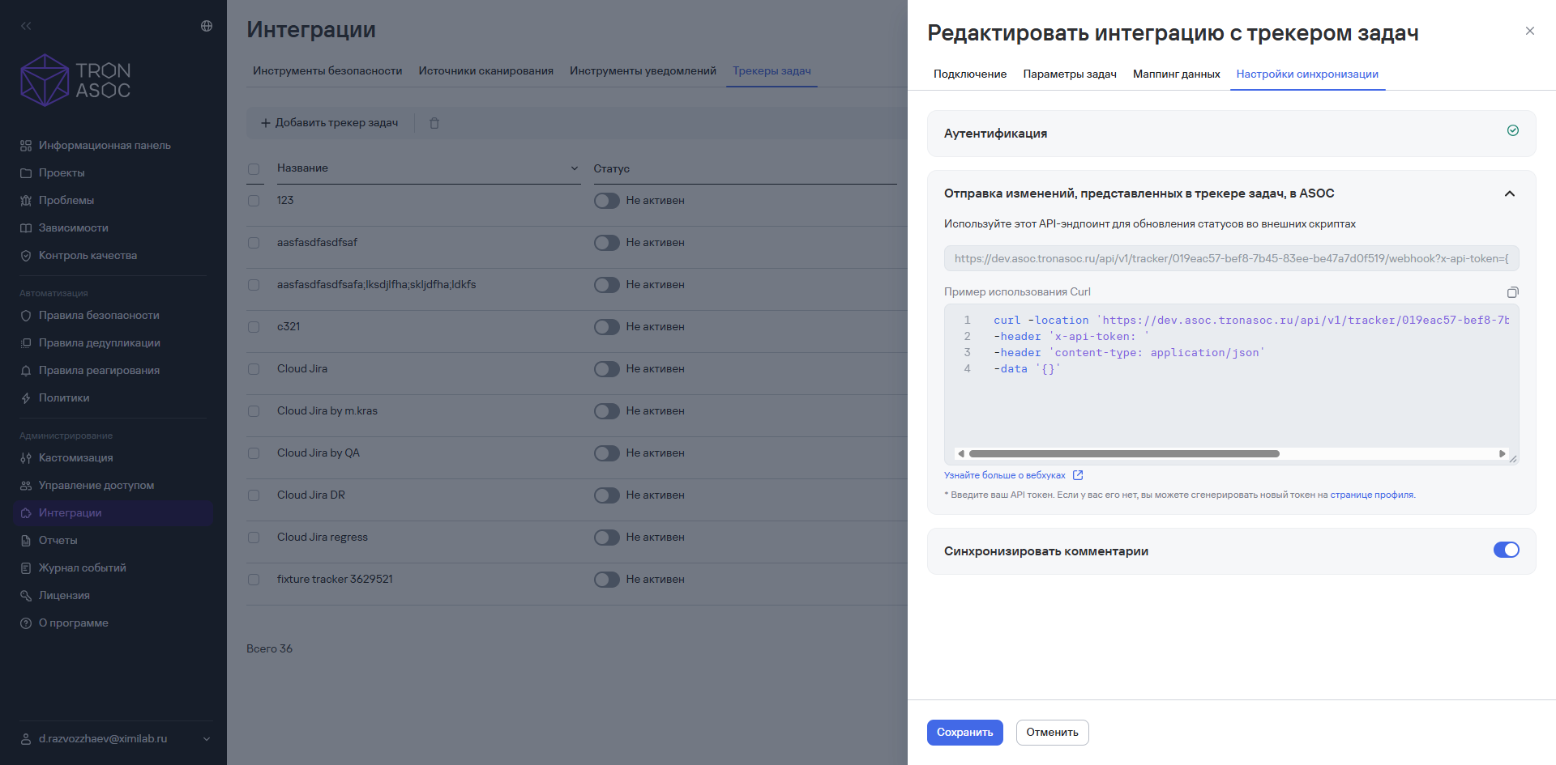Viewport: 1556px width, 765px height.
Task: Collapse the Отправка изменений section chevron
Action: pos(1510,193)
